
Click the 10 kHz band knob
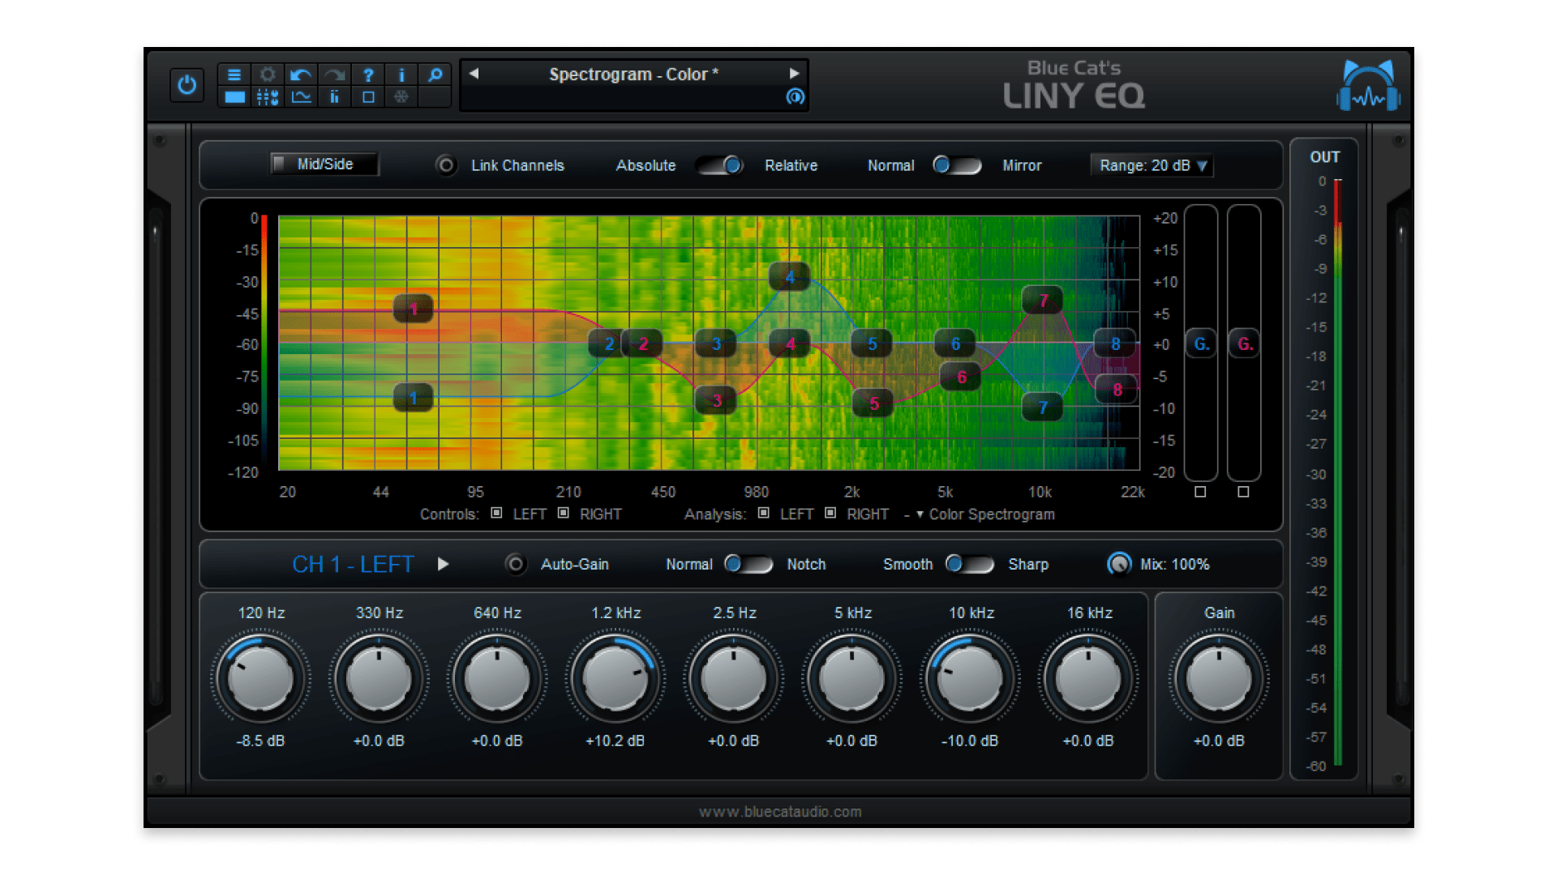(x=969, y=679)
